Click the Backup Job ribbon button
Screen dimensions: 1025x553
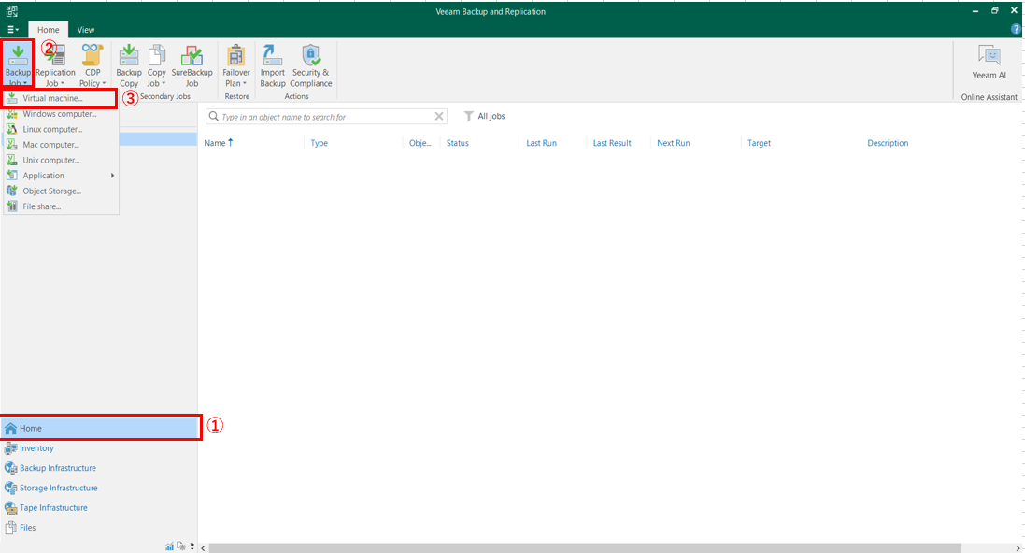(x=18, y=64)
